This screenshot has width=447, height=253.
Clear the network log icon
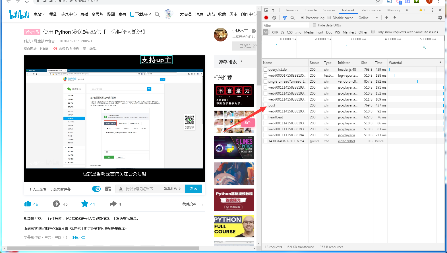(274, 18)
